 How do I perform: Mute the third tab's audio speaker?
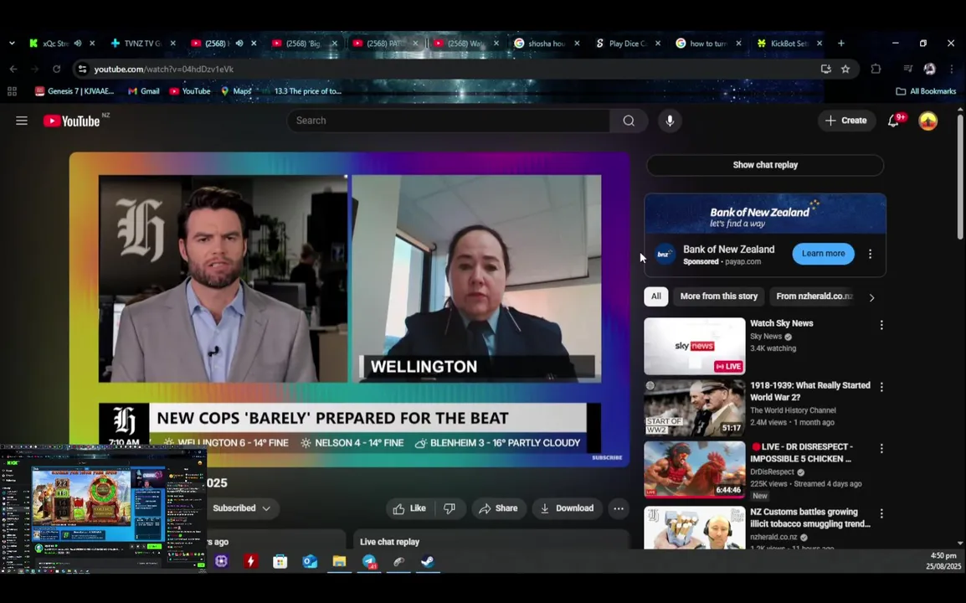(x=239, y=44)
